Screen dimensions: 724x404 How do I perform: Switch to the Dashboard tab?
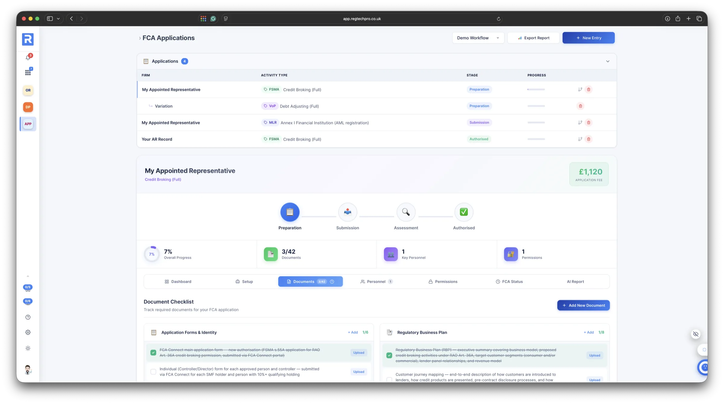(178, 282)
